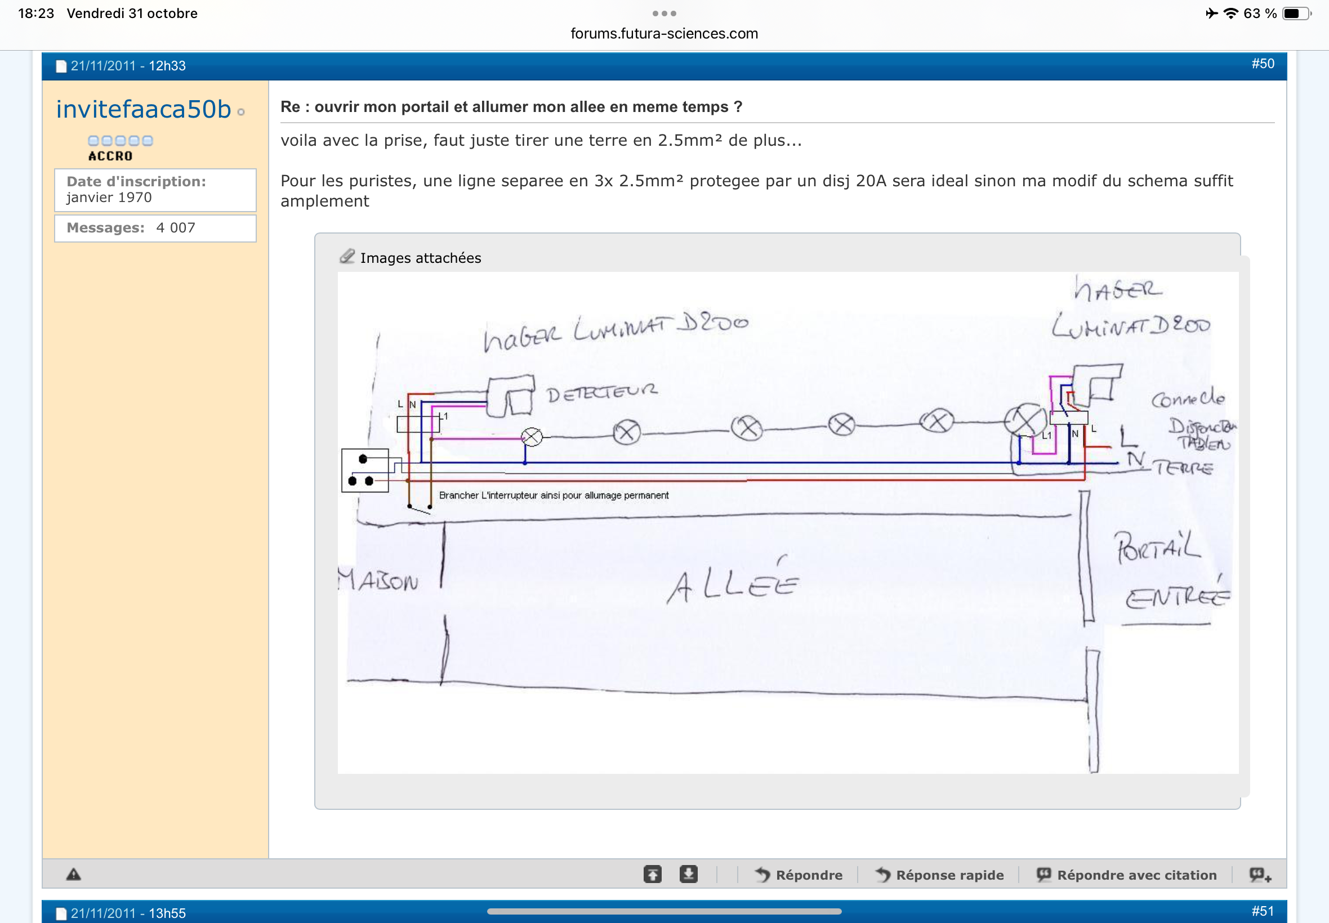Open the #51 post permalink
Image resolution: width=1329 pixels, height=923 pixels.
click(1263, 911)
